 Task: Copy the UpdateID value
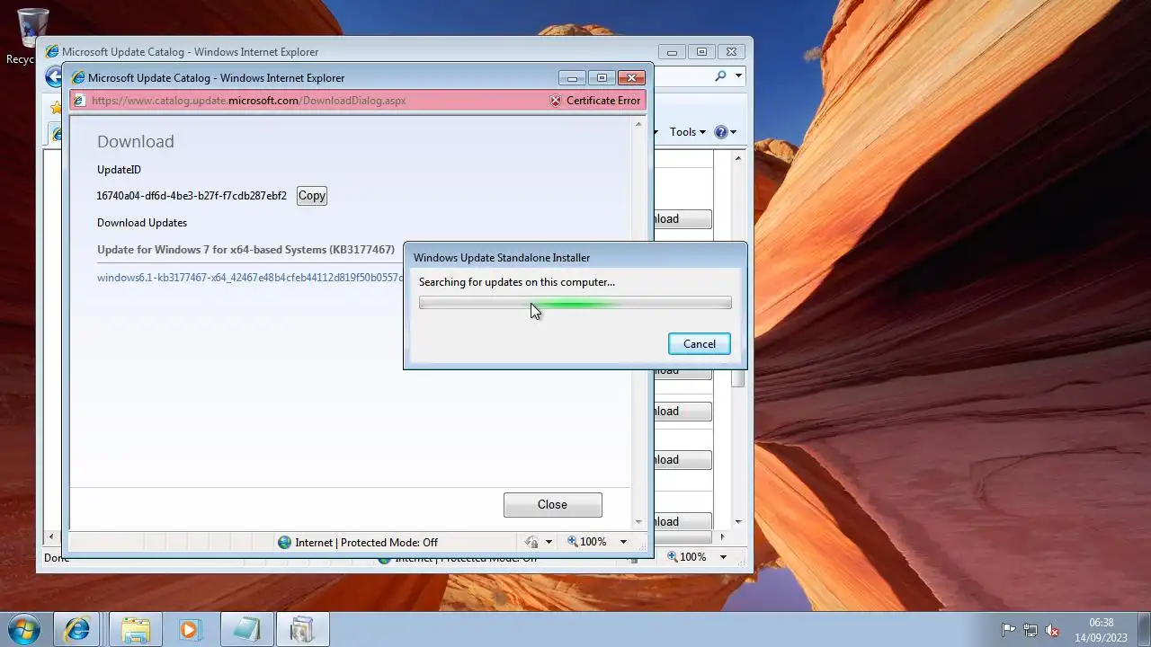(312, 196)
